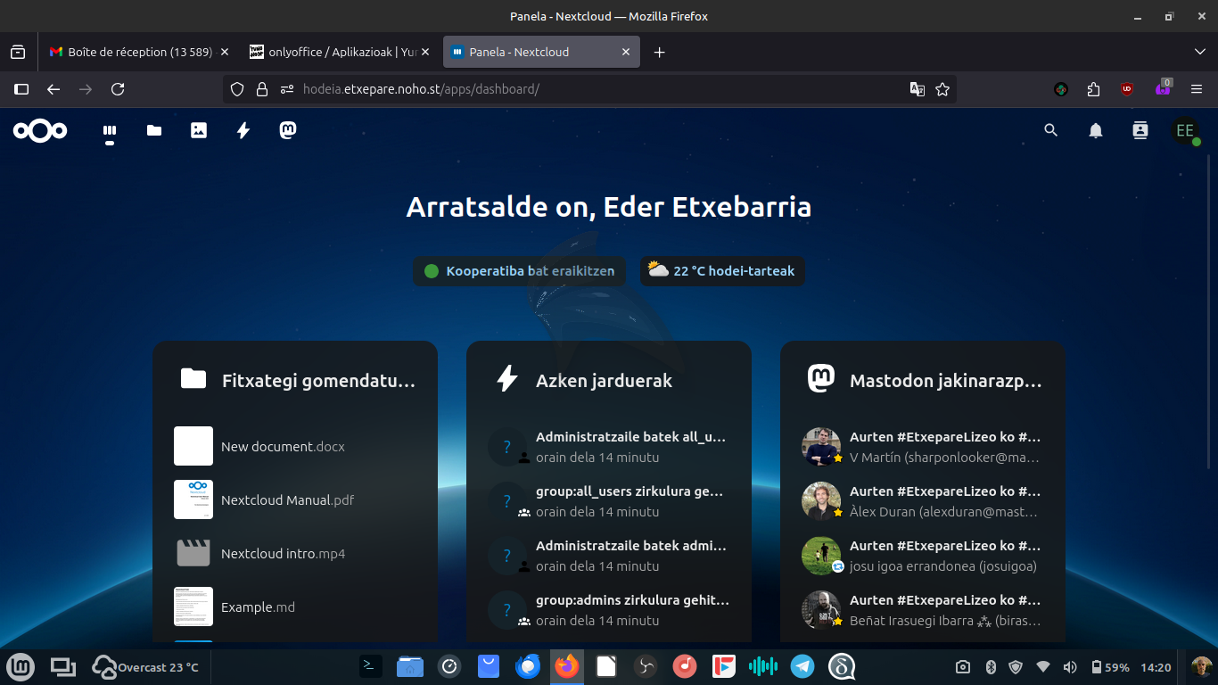Open the translate page icon
The image size is (1218, 685).
click(x=917, y=89)
